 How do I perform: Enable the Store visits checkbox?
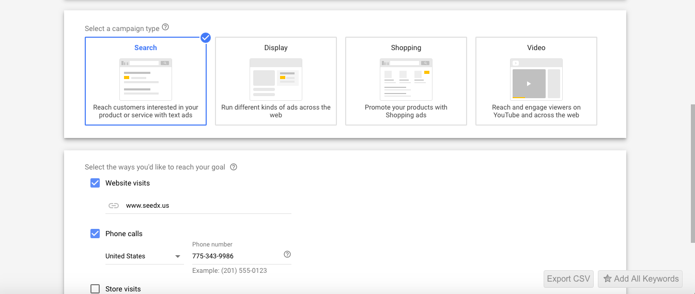click(95, 289)
